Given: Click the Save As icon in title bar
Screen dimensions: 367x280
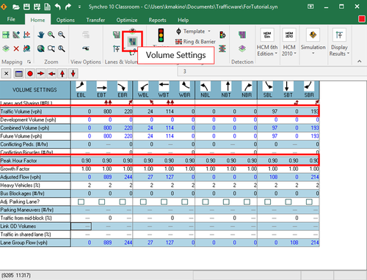Looking at the screenshot, I should [37, 7].
